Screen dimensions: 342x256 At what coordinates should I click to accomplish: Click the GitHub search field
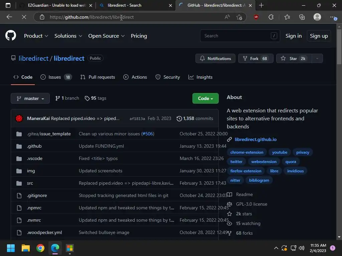pyautogui.click(x=240, y=36)
